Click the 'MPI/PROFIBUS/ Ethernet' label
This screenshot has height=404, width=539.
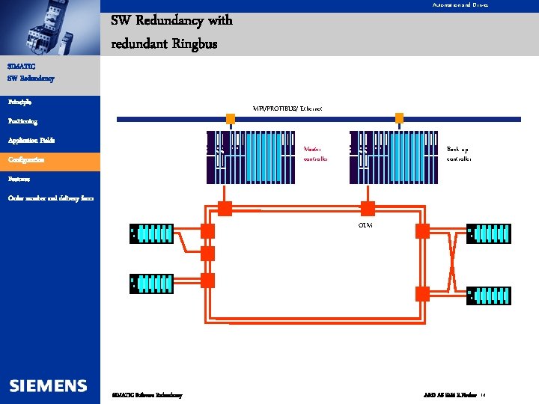(x=287, y=108)
